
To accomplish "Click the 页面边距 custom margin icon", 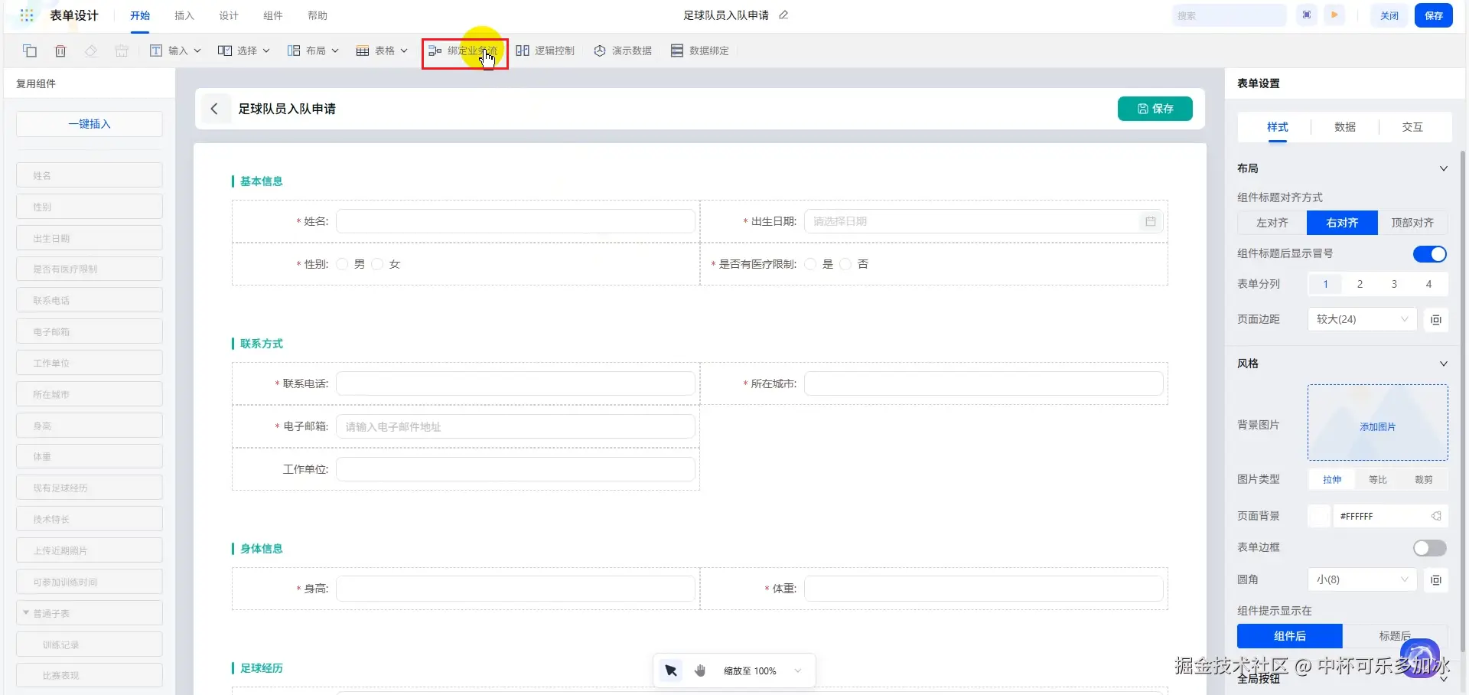I will (x=1436, y=319).
